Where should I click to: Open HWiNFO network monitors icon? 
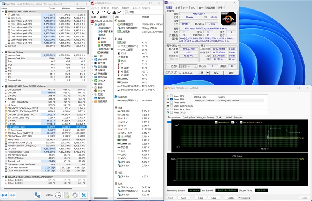[x=37, y=195]
